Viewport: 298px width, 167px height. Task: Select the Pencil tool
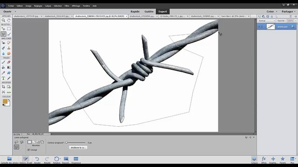pyautogui.click(x=9, y=78)
